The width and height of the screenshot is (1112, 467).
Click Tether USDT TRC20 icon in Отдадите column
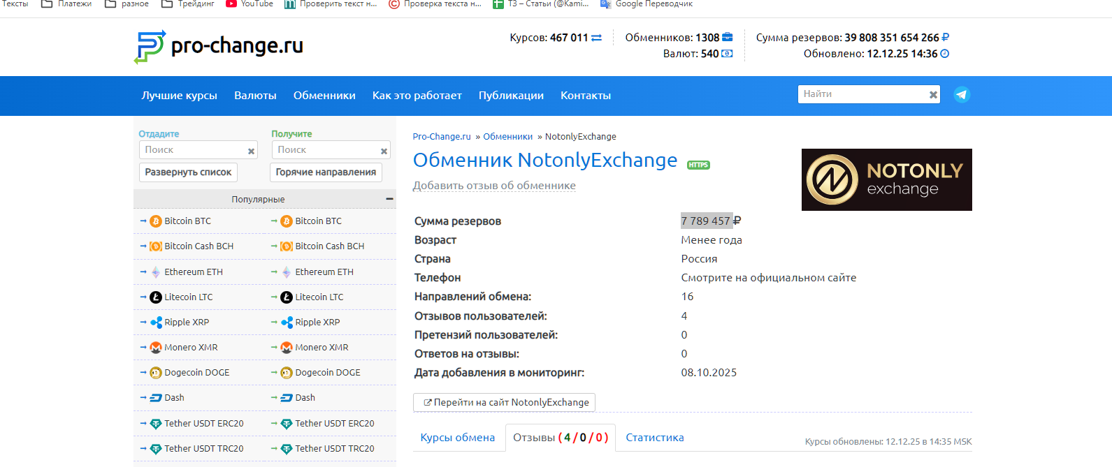click(156, 449)
